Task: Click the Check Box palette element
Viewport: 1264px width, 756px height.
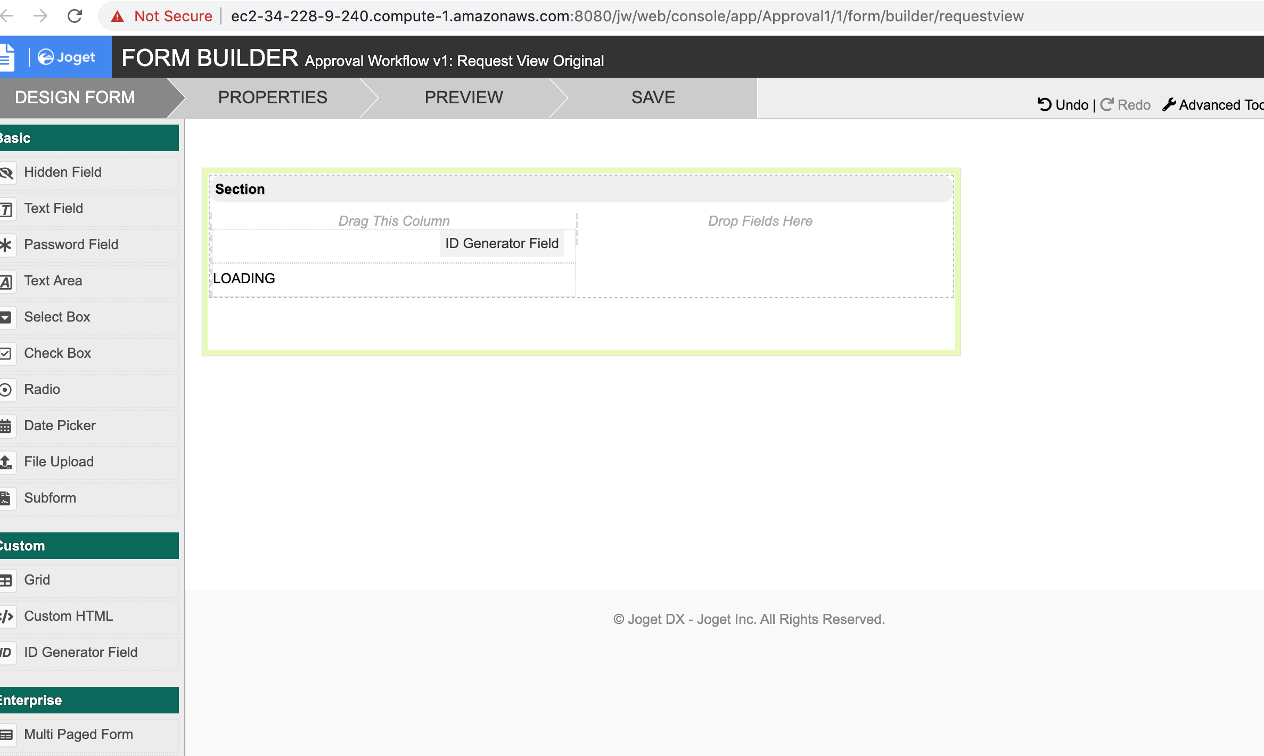Action: pos(58,353)
